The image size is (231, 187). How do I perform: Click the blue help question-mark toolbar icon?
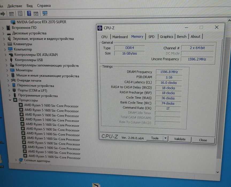(x=29, y=13)
